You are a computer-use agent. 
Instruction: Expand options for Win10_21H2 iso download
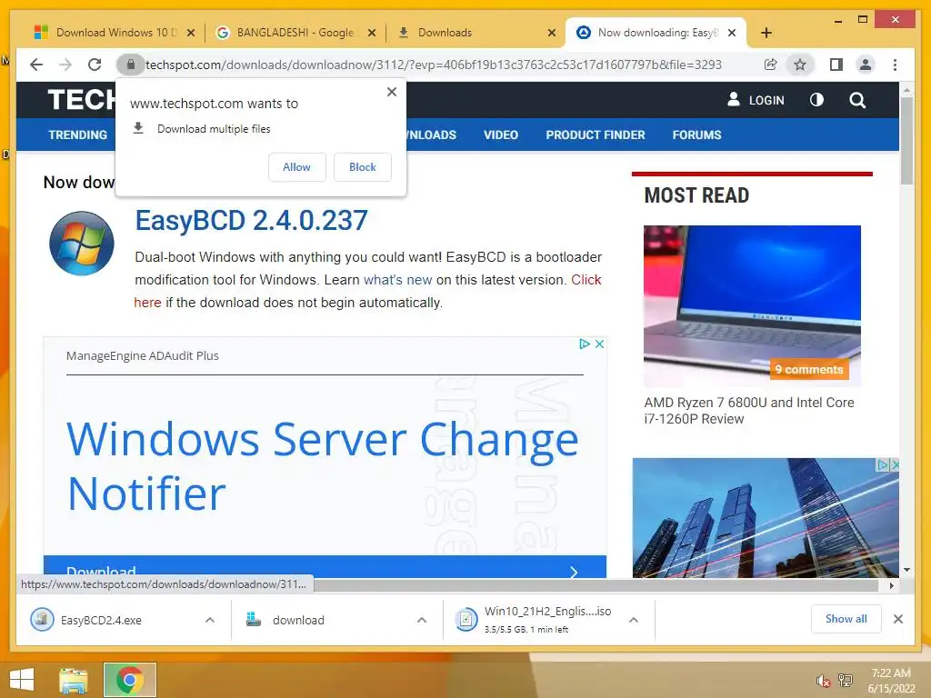click(634, 620)
